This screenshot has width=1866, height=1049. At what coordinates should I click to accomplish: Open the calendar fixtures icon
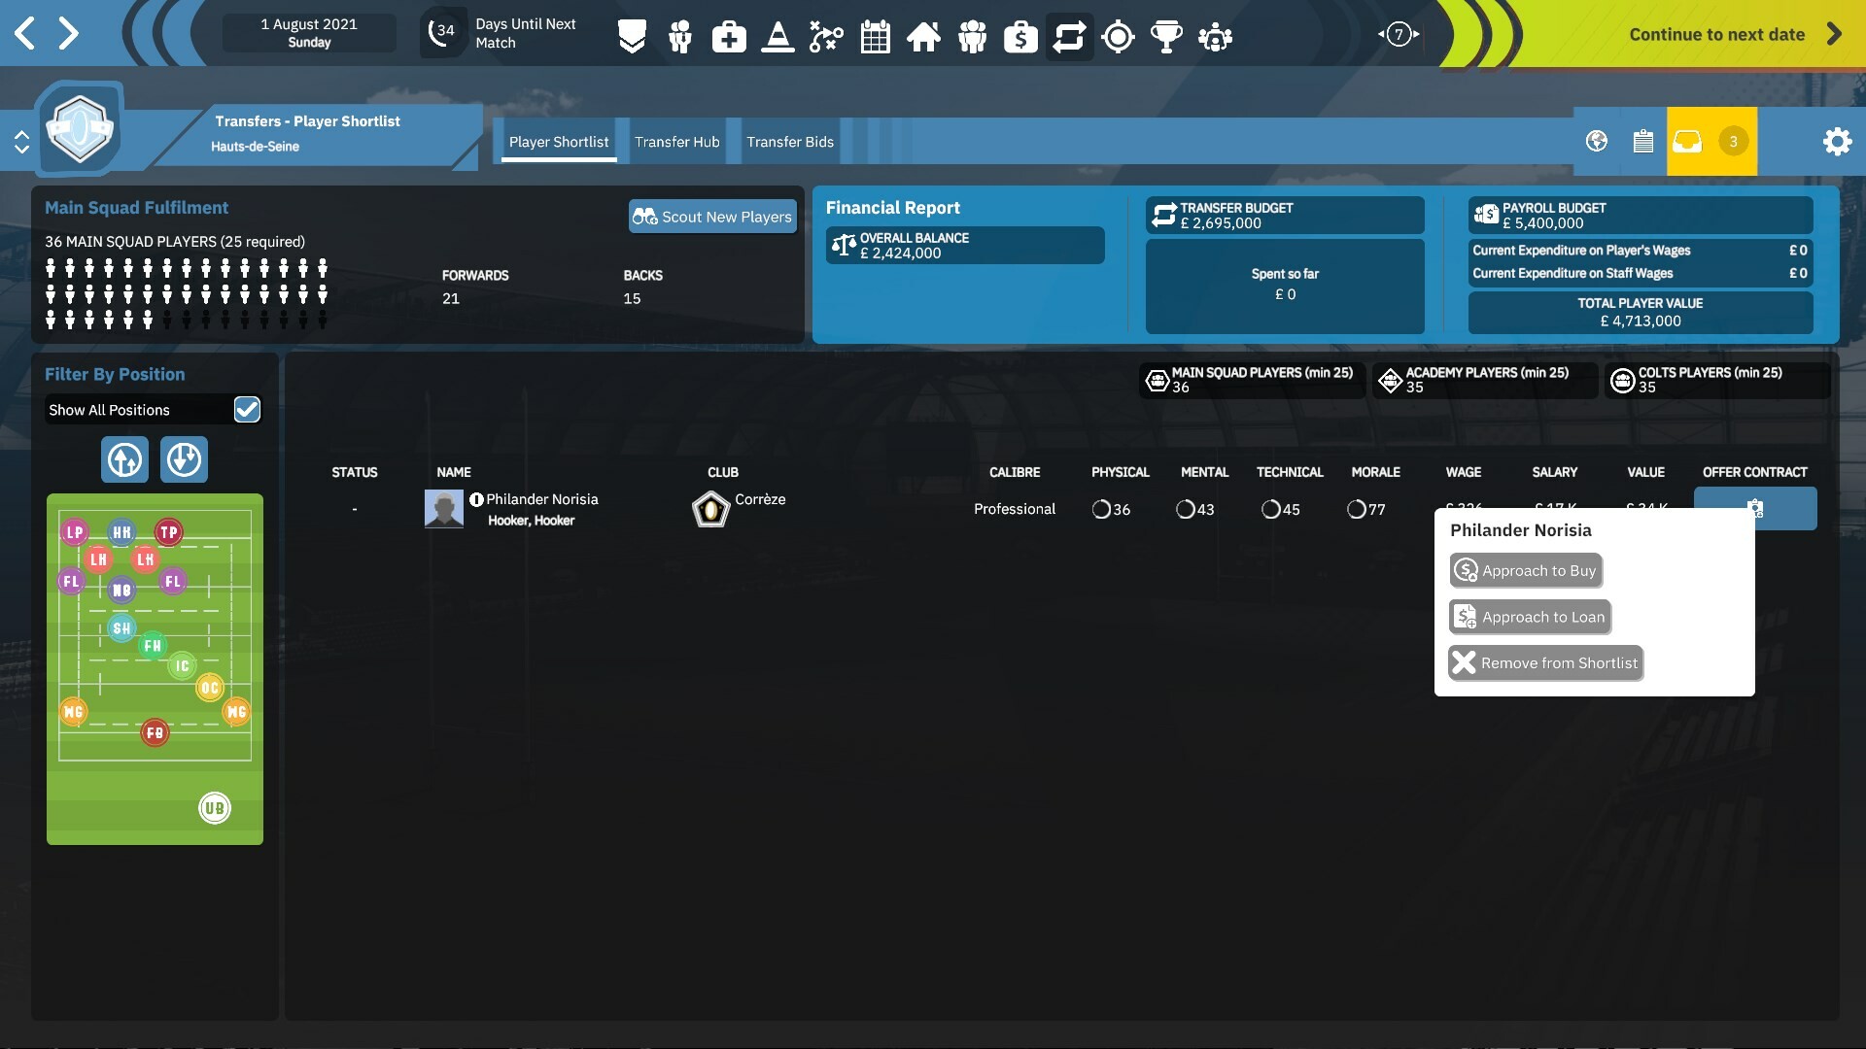[x=875, y=36]
